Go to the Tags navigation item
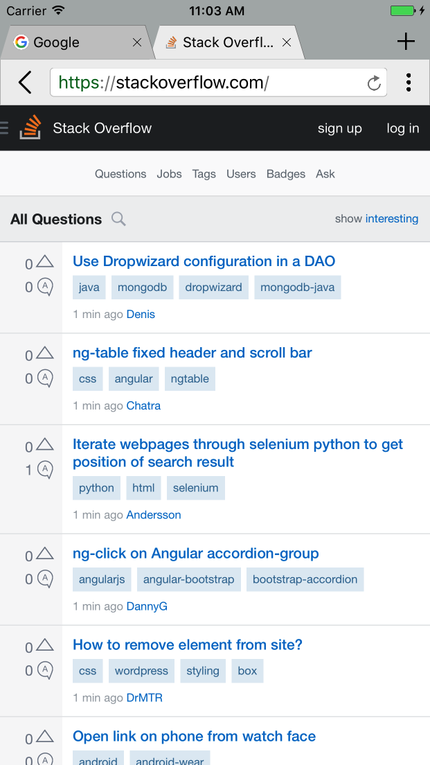430x765 pixels. [204, 174]
